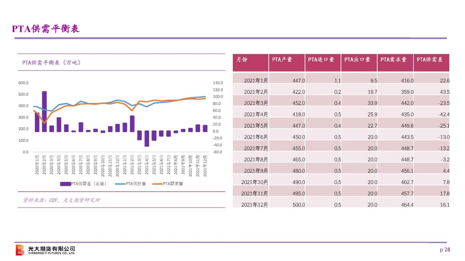
Task: Click export value 19.7 for 2021年2月
Action: tap(372, 92)
